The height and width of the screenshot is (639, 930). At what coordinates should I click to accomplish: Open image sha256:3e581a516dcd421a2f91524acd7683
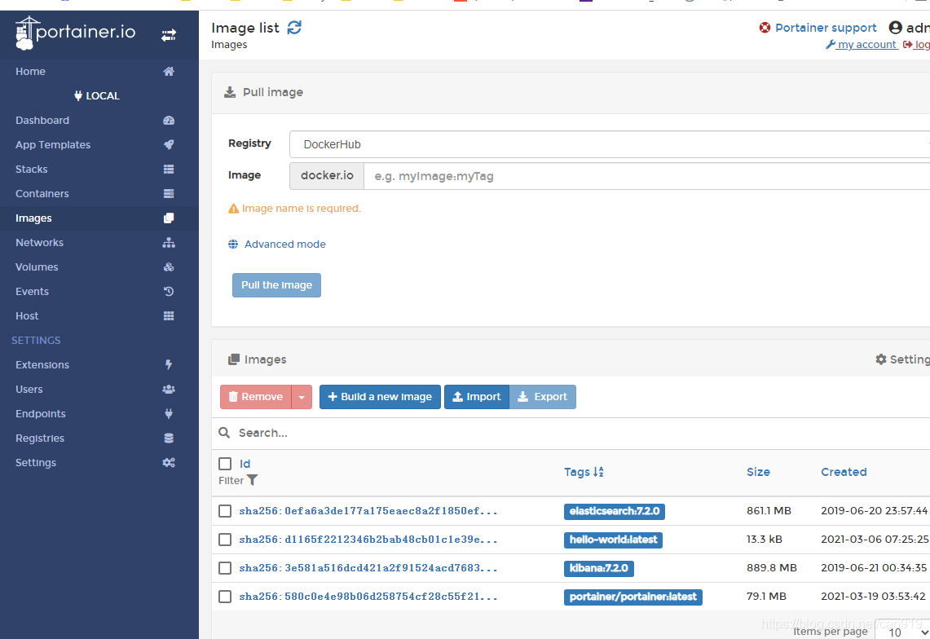point(368,568)
